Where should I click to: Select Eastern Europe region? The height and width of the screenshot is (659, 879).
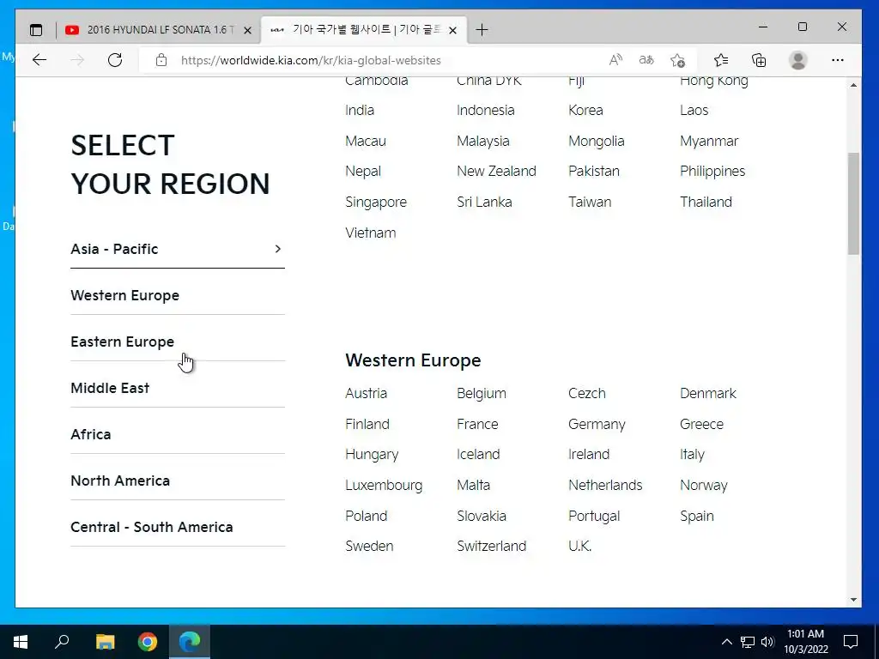[177, 342]
